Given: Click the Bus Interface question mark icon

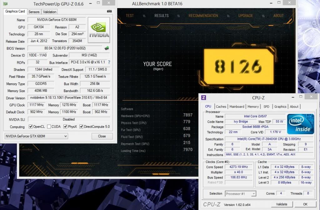Looking at the screenshot, I should click(109, 62).
